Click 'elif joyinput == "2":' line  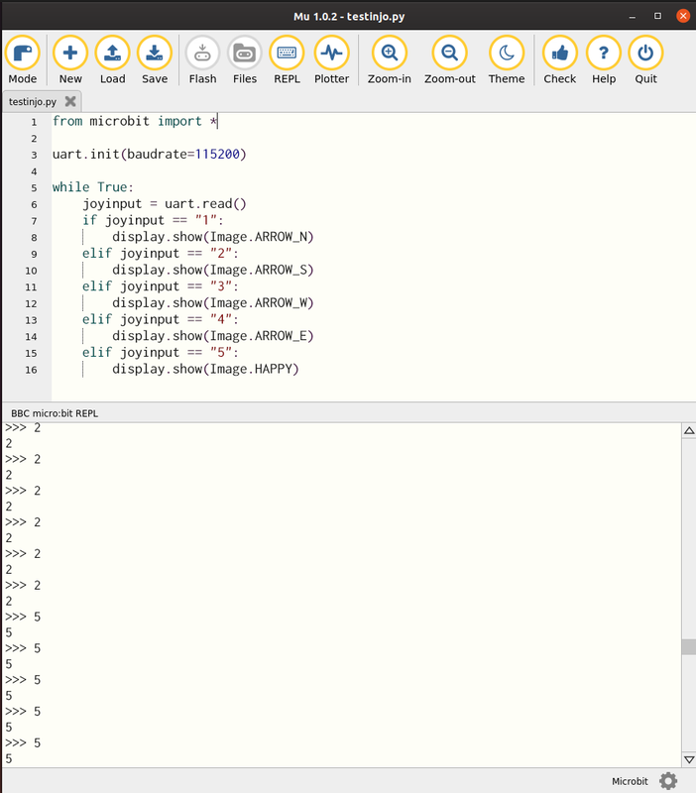[161, 254]
